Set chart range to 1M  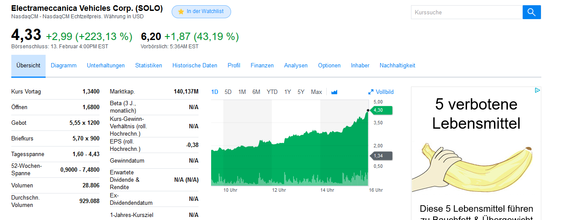[242, 92]
